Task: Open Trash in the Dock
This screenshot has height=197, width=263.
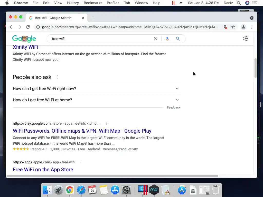Action: (x=216, y=190)
